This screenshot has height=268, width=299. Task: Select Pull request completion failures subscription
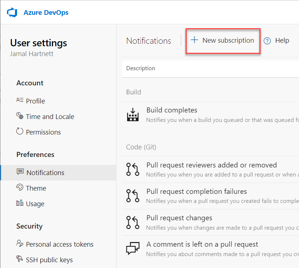[196, 191]
